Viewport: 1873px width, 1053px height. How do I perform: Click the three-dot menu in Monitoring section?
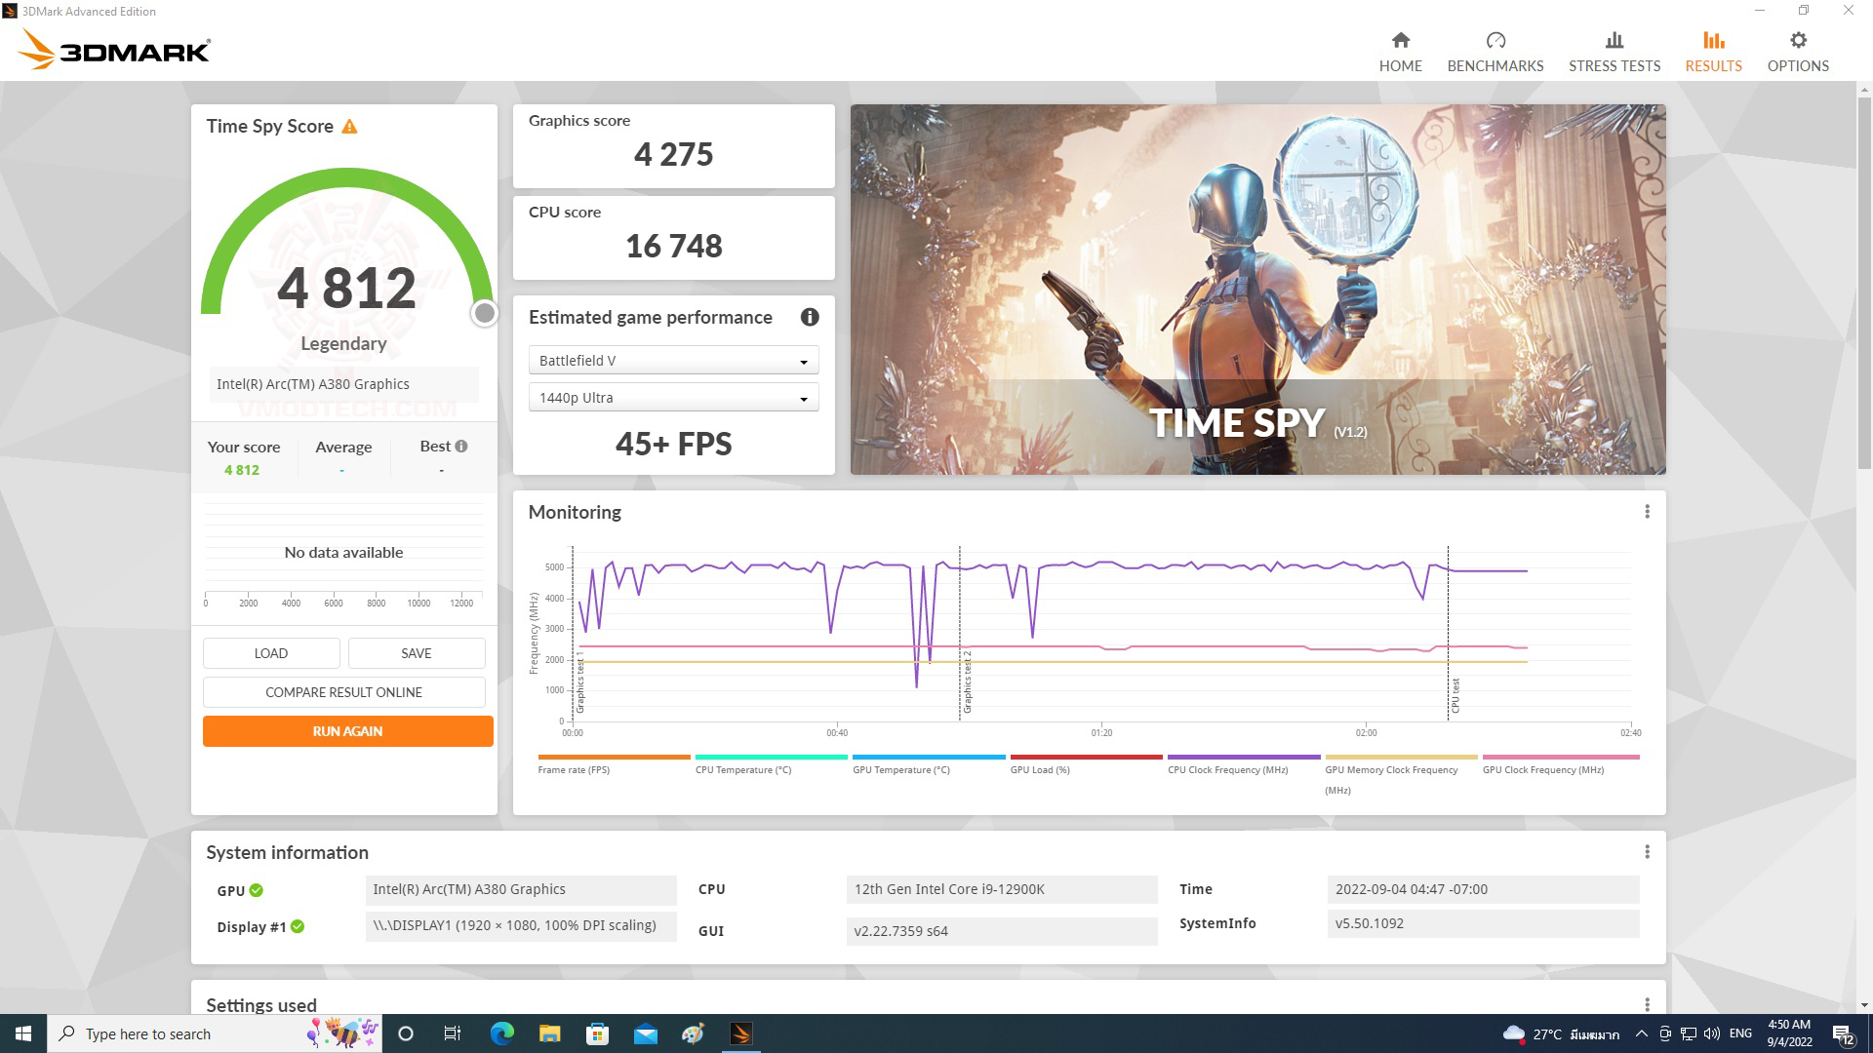[1648, 512]
